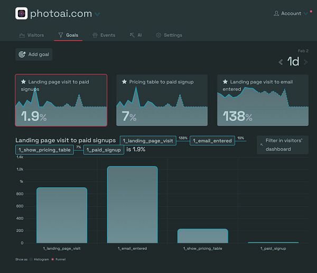Toggle star on Pricing table to paid signup
The width and height of the screenshot is (317, 273).
point(124,82)
